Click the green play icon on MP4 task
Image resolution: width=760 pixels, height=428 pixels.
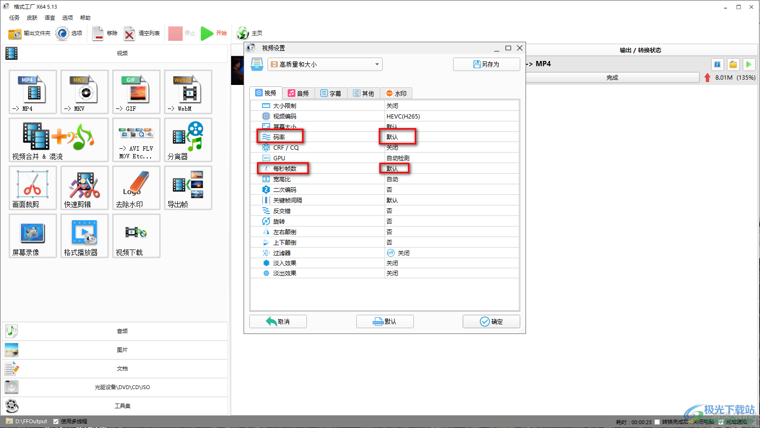point(748,64)
